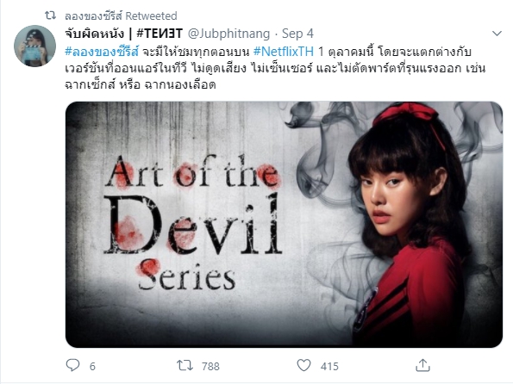The image size is (513, 384).
Task: Click the tweet body text to open thread
Action: coord(275,68)
